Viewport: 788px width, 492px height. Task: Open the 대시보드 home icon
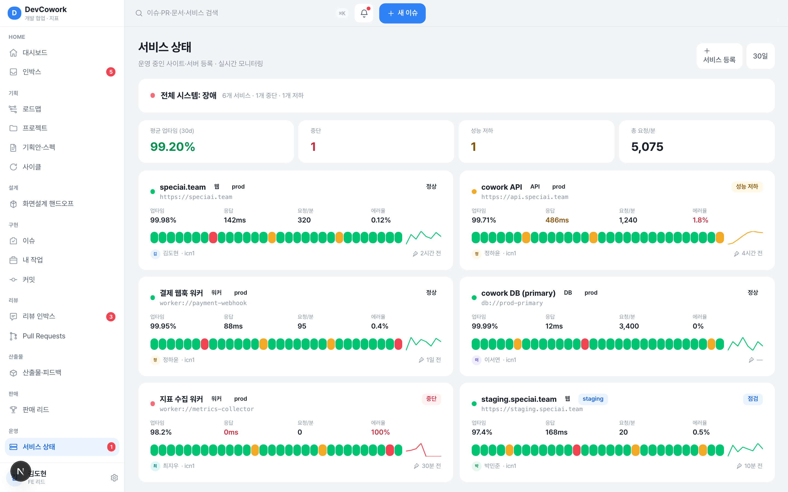click(x=13, y=53)
